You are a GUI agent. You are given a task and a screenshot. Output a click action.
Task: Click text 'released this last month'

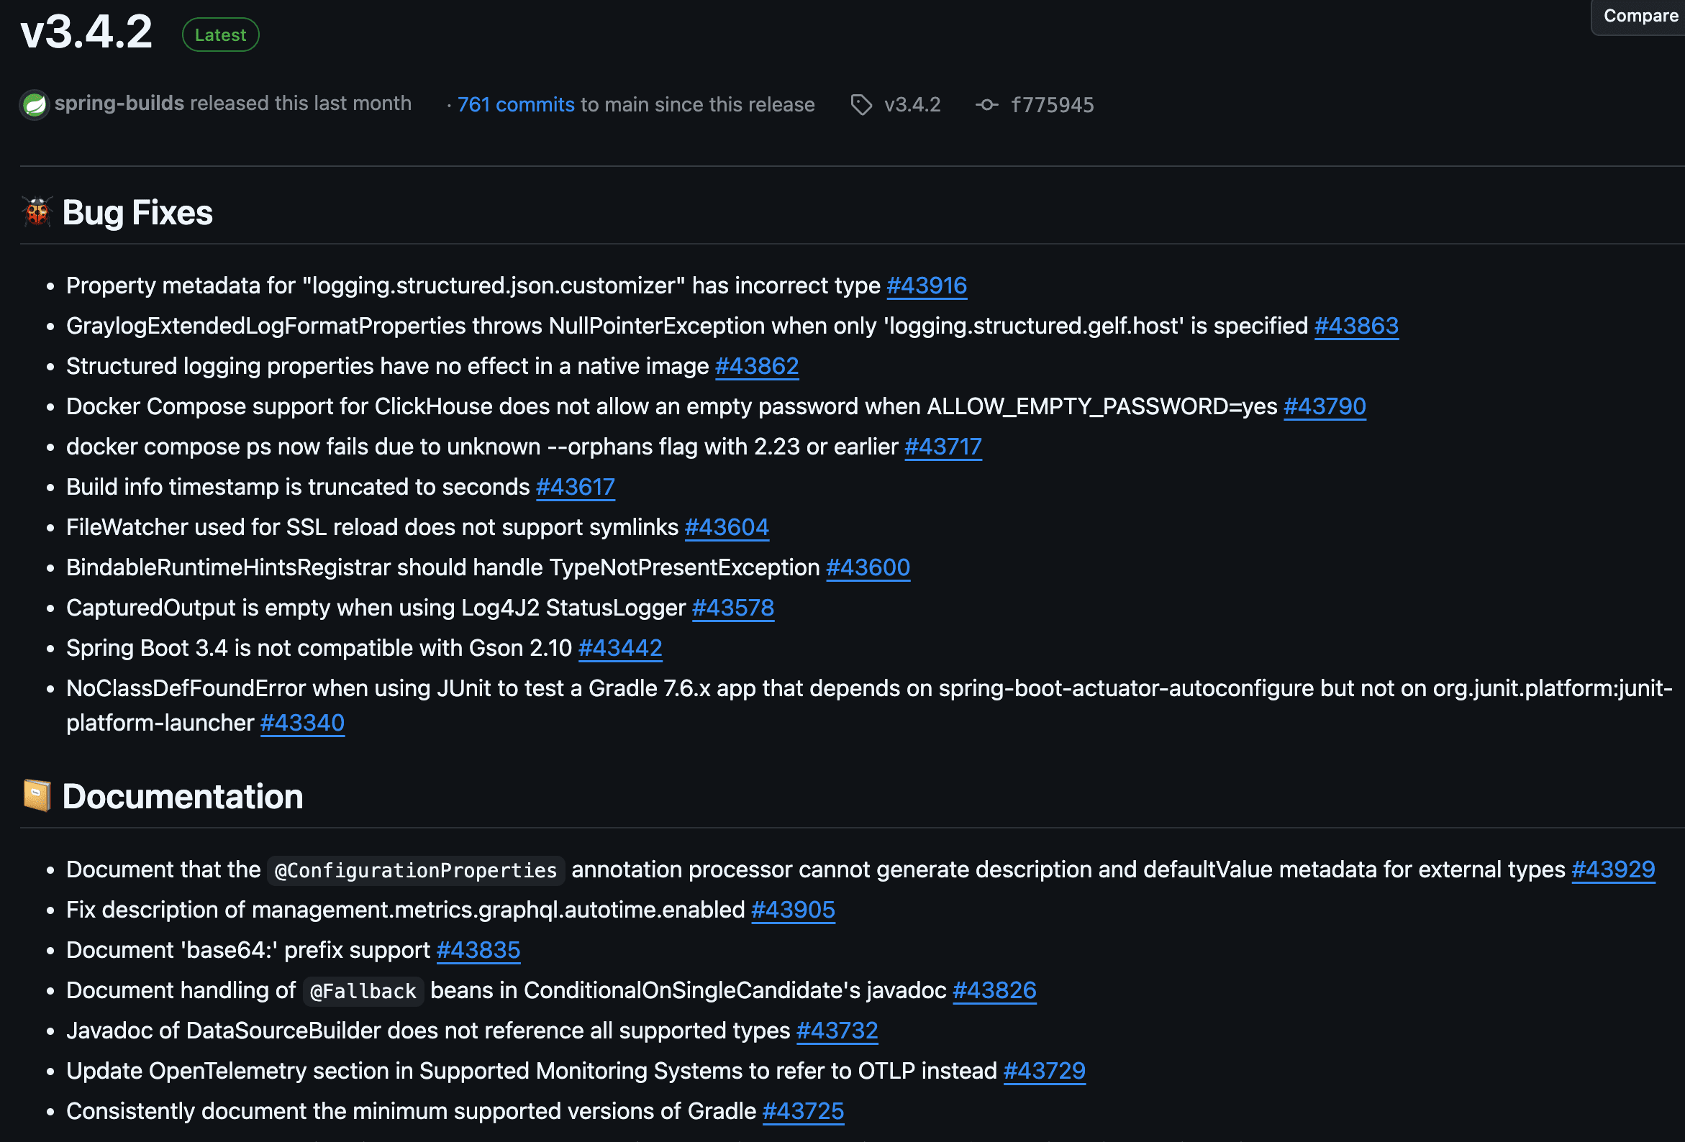(x=300, y=104)
